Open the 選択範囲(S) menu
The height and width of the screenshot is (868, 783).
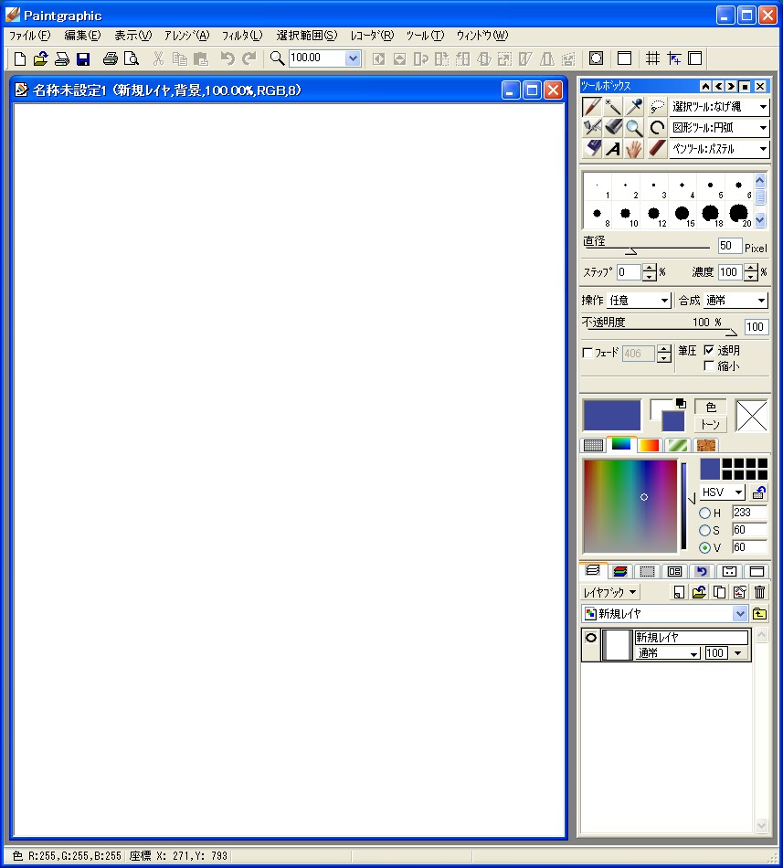point(307,36)
